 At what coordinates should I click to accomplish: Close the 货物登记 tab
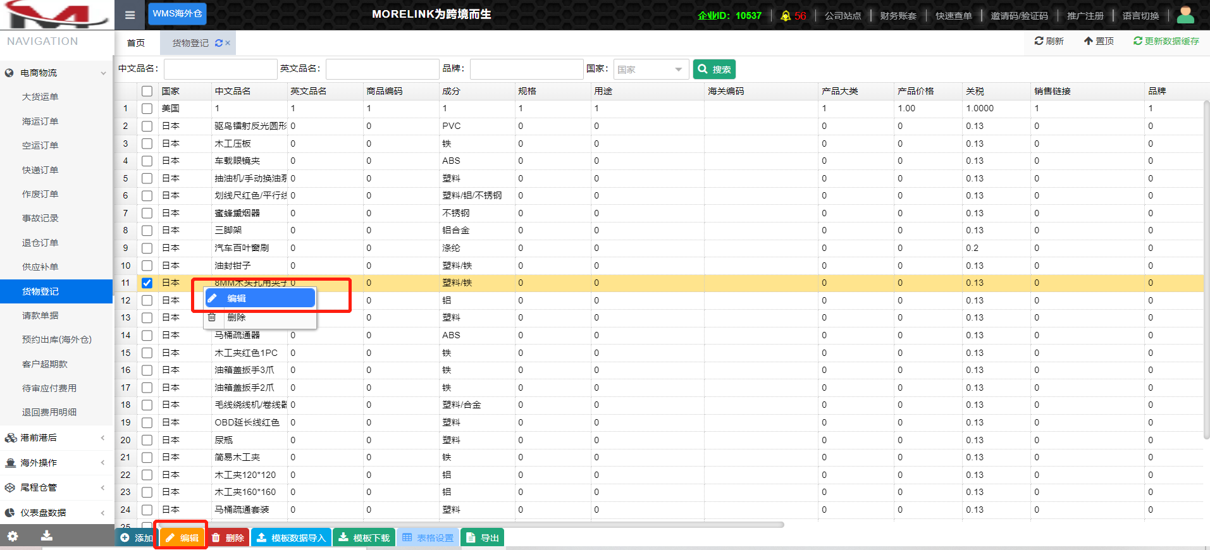click(x=228, y=43)
